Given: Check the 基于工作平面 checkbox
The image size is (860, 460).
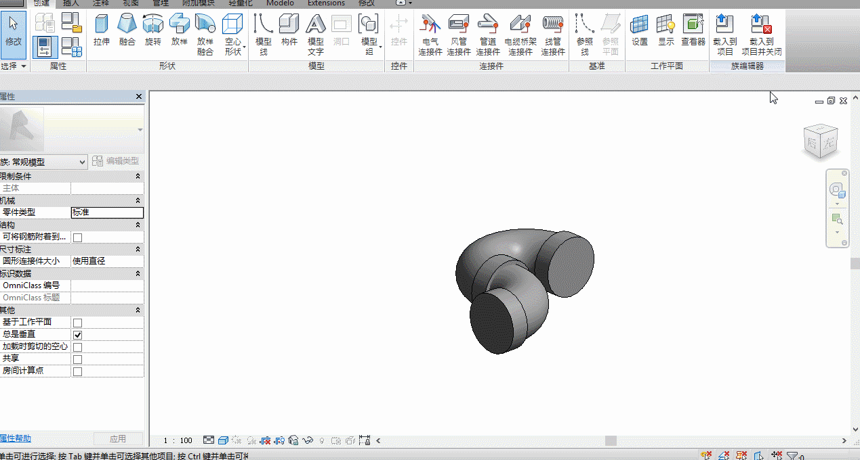Looking at the screenshot, I should pyautogui.click(x=77, y=323).
